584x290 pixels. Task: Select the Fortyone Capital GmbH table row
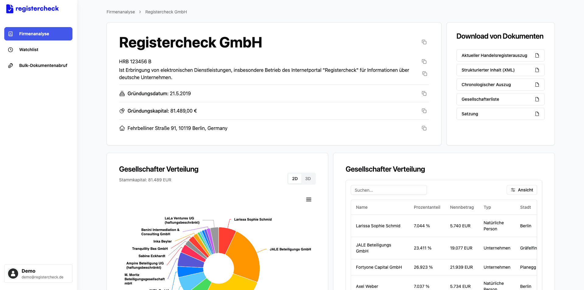coord(444,267)
